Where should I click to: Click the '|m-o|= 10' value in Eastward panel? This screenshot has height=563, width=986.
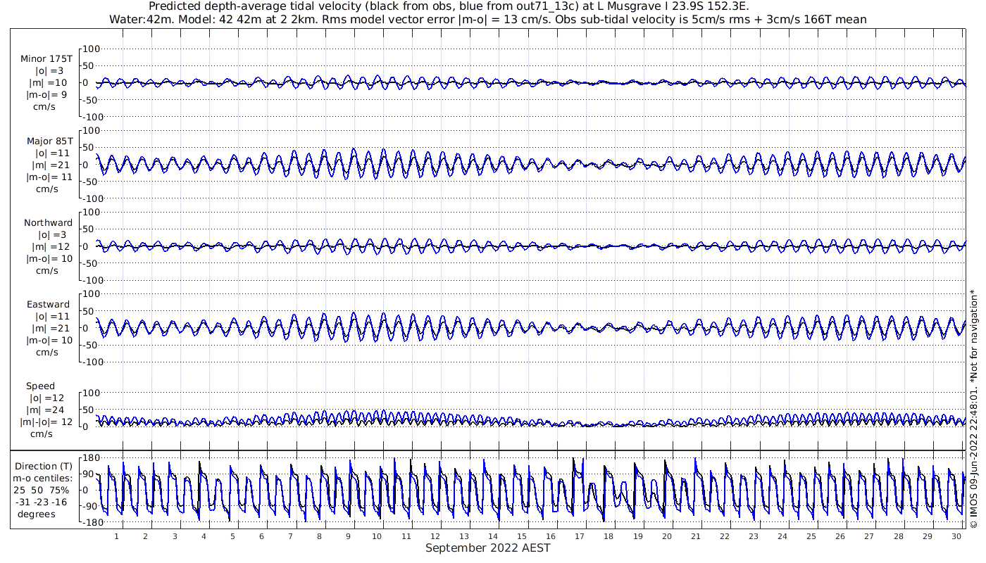[x=49, y=341]
